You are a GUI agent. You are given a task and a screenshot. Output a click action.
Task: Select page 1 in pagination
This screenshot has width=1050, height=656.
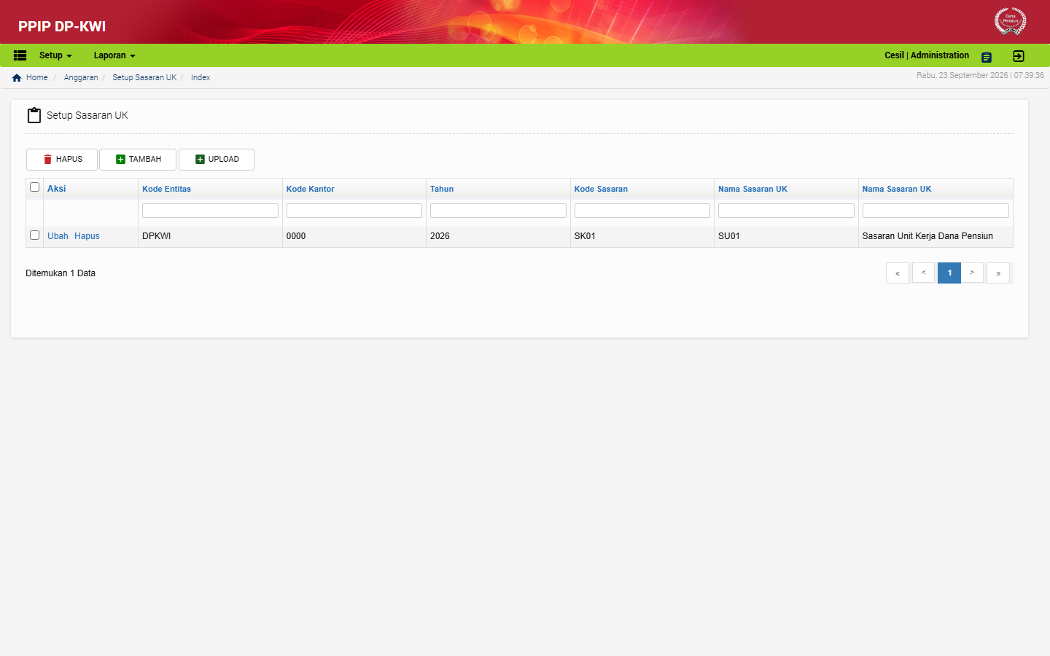tap(949, 273)
